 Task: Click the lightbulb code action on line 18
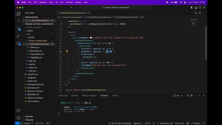tap(67, 51)
